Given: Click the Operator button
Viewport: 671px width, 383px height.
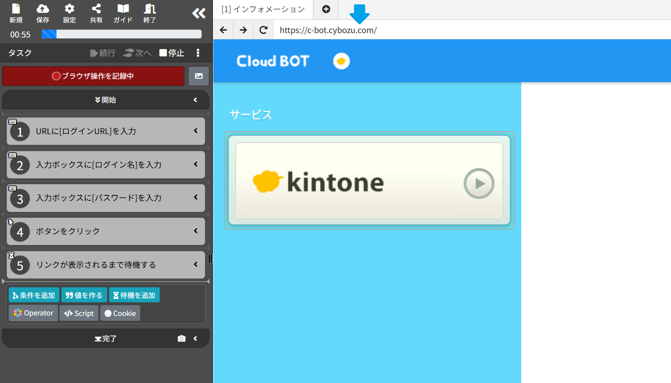Looking at the screenshot, I should click(33, 313).
